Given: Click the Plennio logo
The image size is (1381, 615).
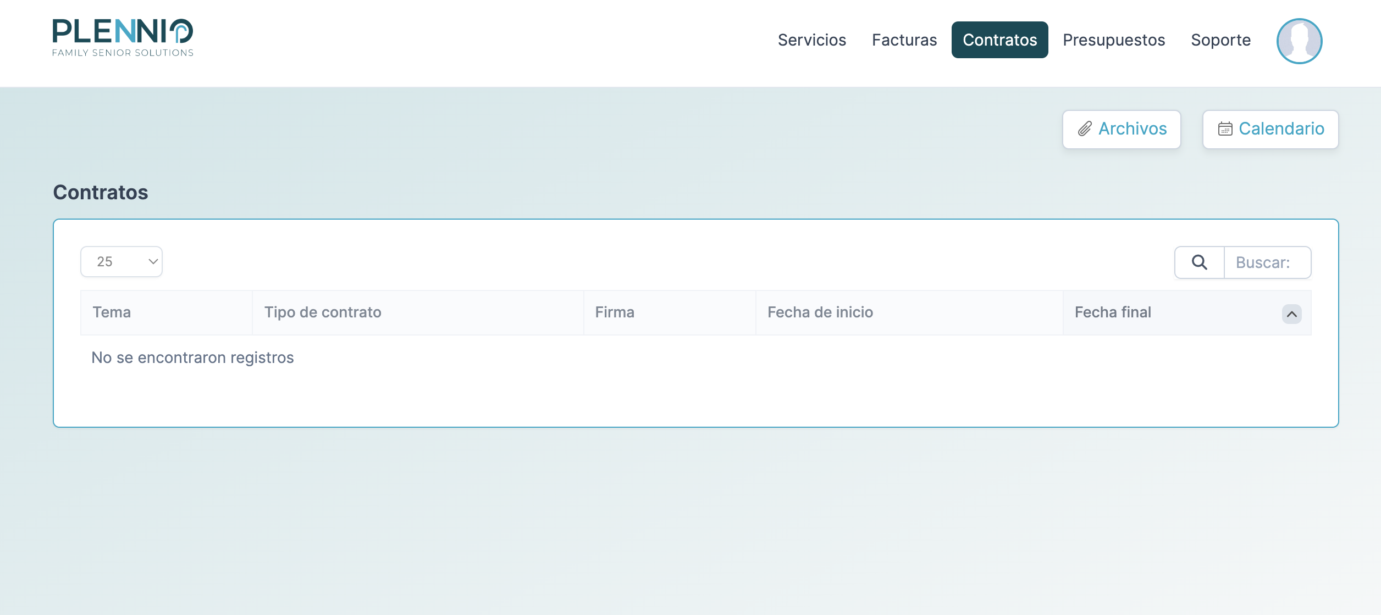Looking at the screenshot, I should click(123, 38).
